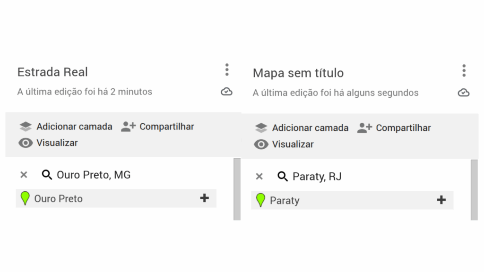Click the X to dismiss the Paraty search

click(259, 176)
